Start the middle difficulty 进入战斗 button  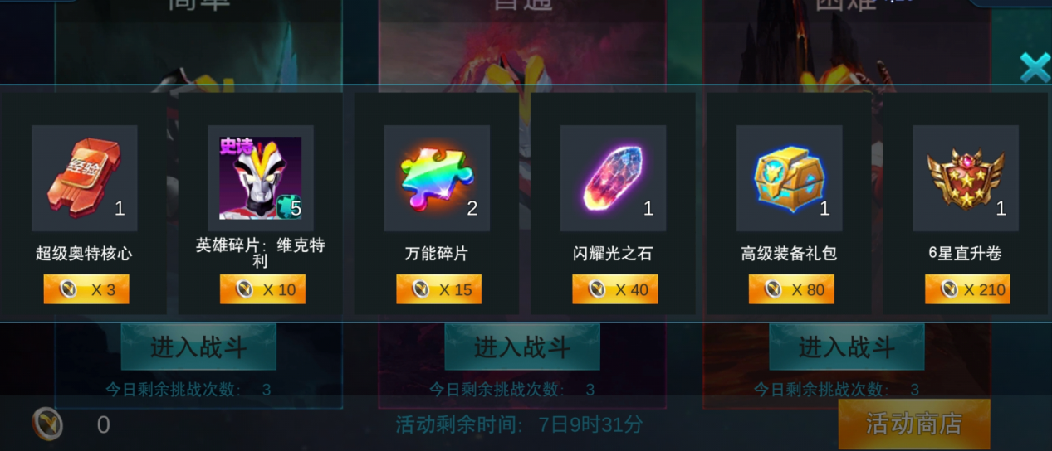click(522, 347)
